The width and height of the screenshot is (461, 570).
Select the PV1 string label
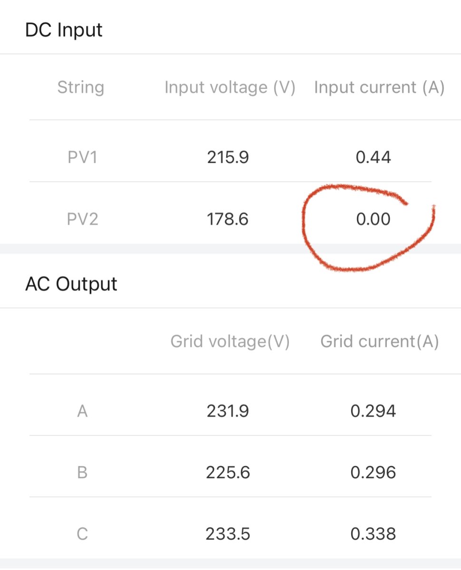point(82,157)
